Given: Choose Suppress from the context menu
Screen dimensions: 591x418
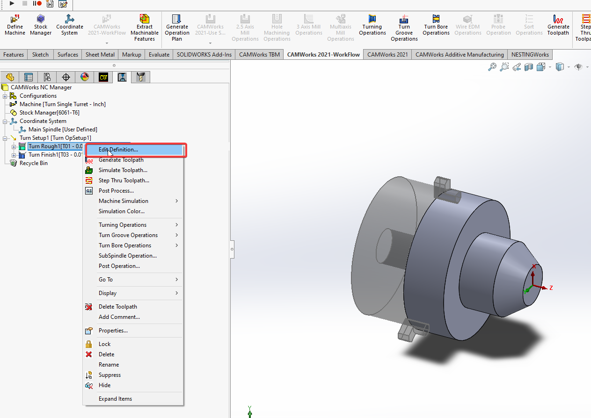Looking at the screenshot, I should (133, 375).
